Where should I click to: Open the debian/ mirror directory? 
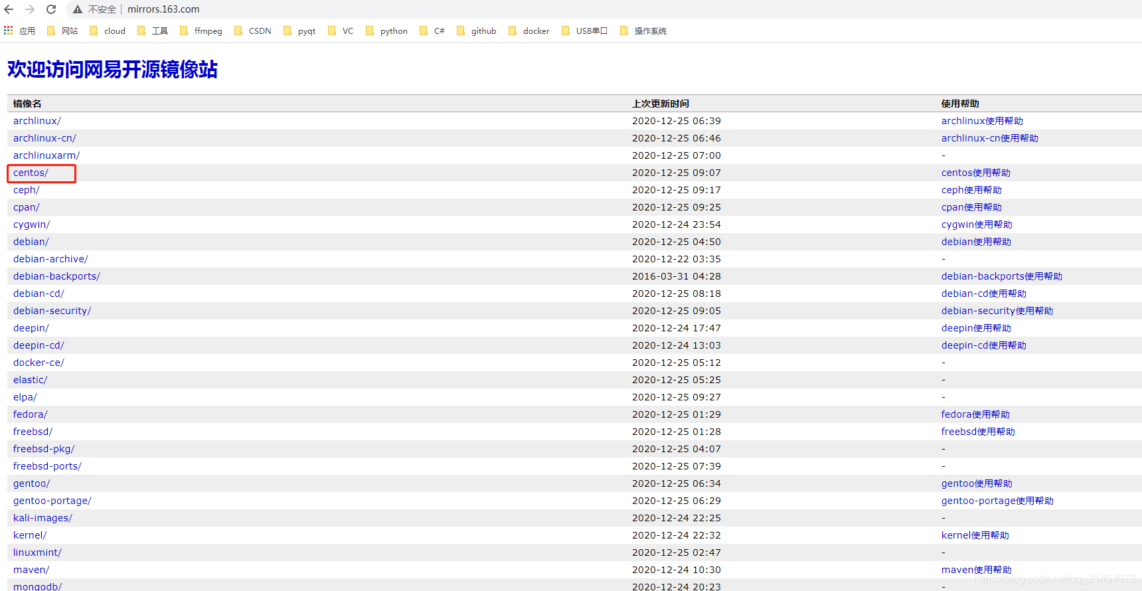point(31,242)
